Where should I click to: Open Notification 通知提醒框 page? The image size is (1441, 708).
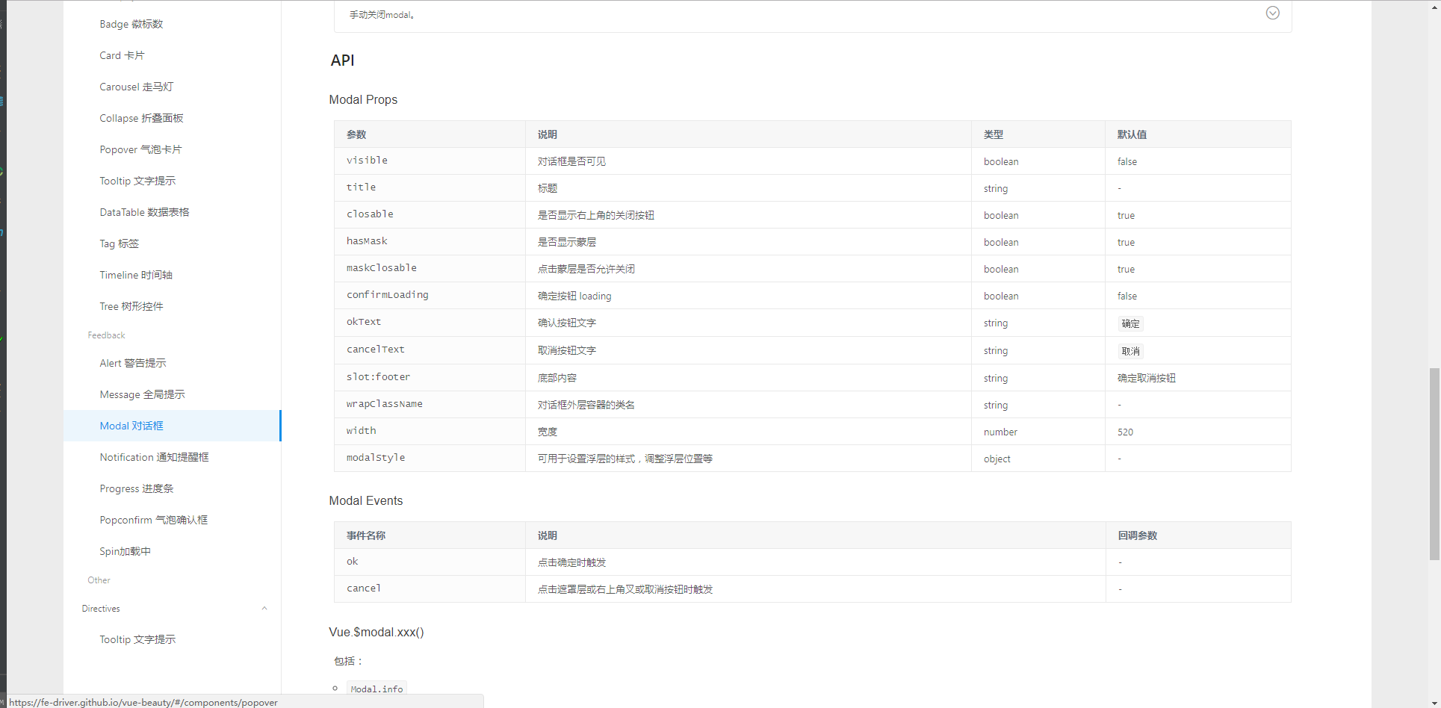pyautogui.click(x=154, y=457)
